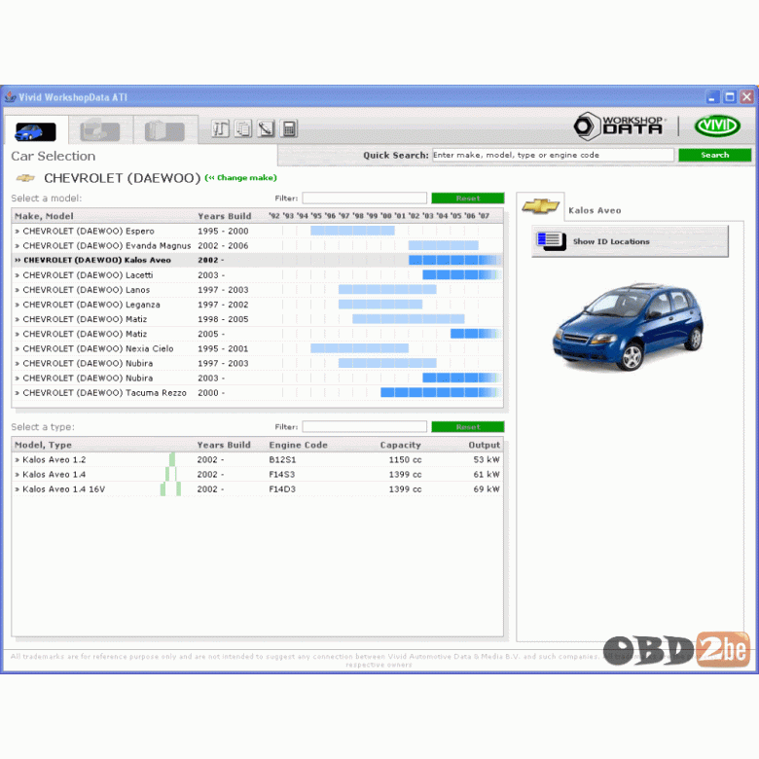The width and height of the screenshot is (759, 759).
Task: Select the Tacuma Rezzo model row
Action: pyautogui.click(x=257, y=392)
